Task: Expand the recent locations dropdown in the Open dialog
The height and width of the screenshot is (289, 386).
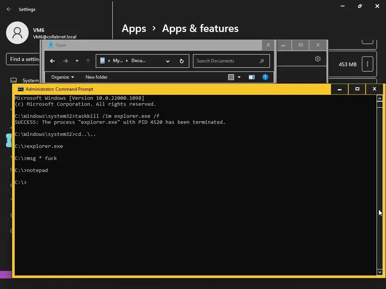Action: pos(77,61)
